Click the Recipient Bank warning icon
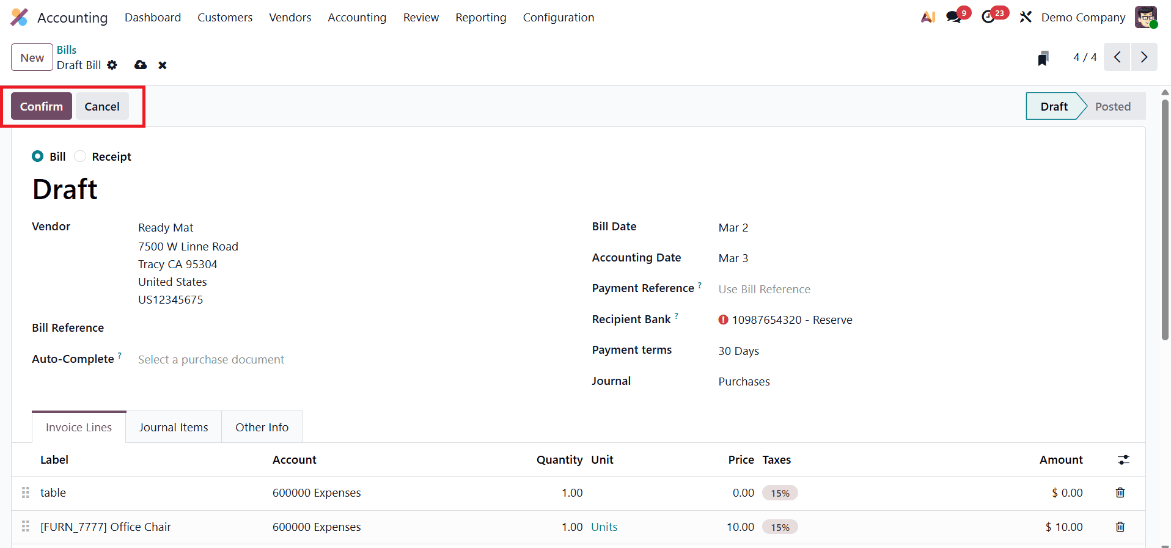Screen dimensions: 1171x548 tap(724, 320)
